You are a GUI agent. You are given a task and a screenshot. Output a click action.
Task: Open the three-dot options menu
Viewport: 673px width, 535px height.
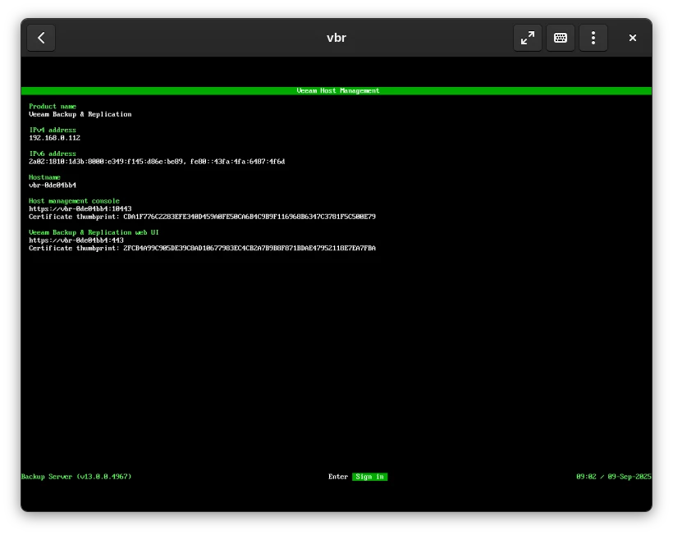(x=593, y=38)
